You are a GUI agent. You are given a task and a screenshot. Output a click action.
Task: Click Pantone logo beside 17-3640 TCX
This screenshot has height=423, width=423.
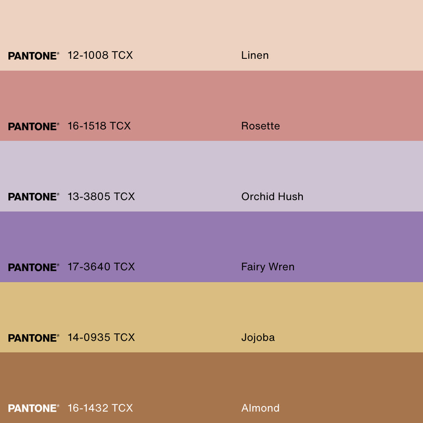click(34, 267)
